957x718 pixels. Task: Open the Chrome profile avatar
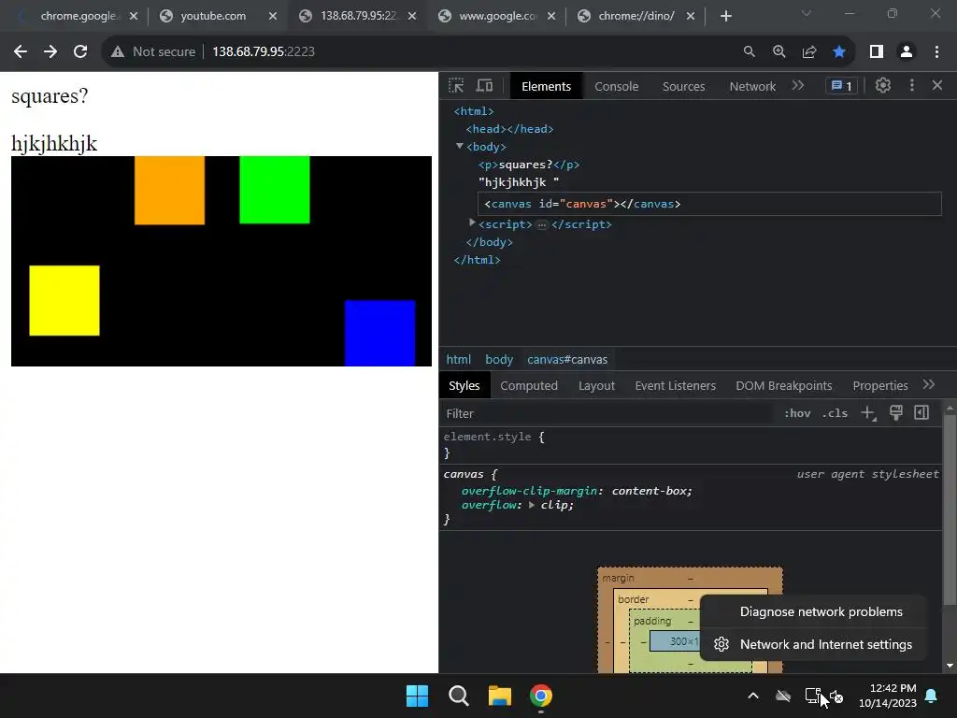coord(907,52)
